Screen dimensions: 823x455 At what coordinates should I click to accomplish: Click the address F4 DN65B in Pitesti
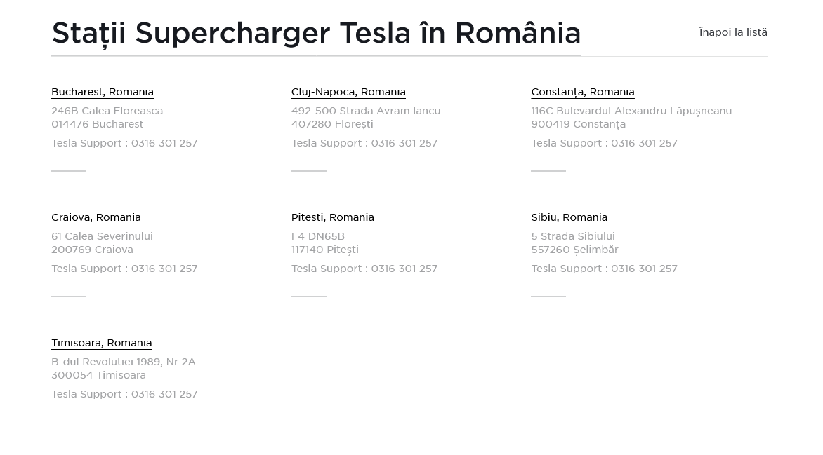tap(317, 236)
